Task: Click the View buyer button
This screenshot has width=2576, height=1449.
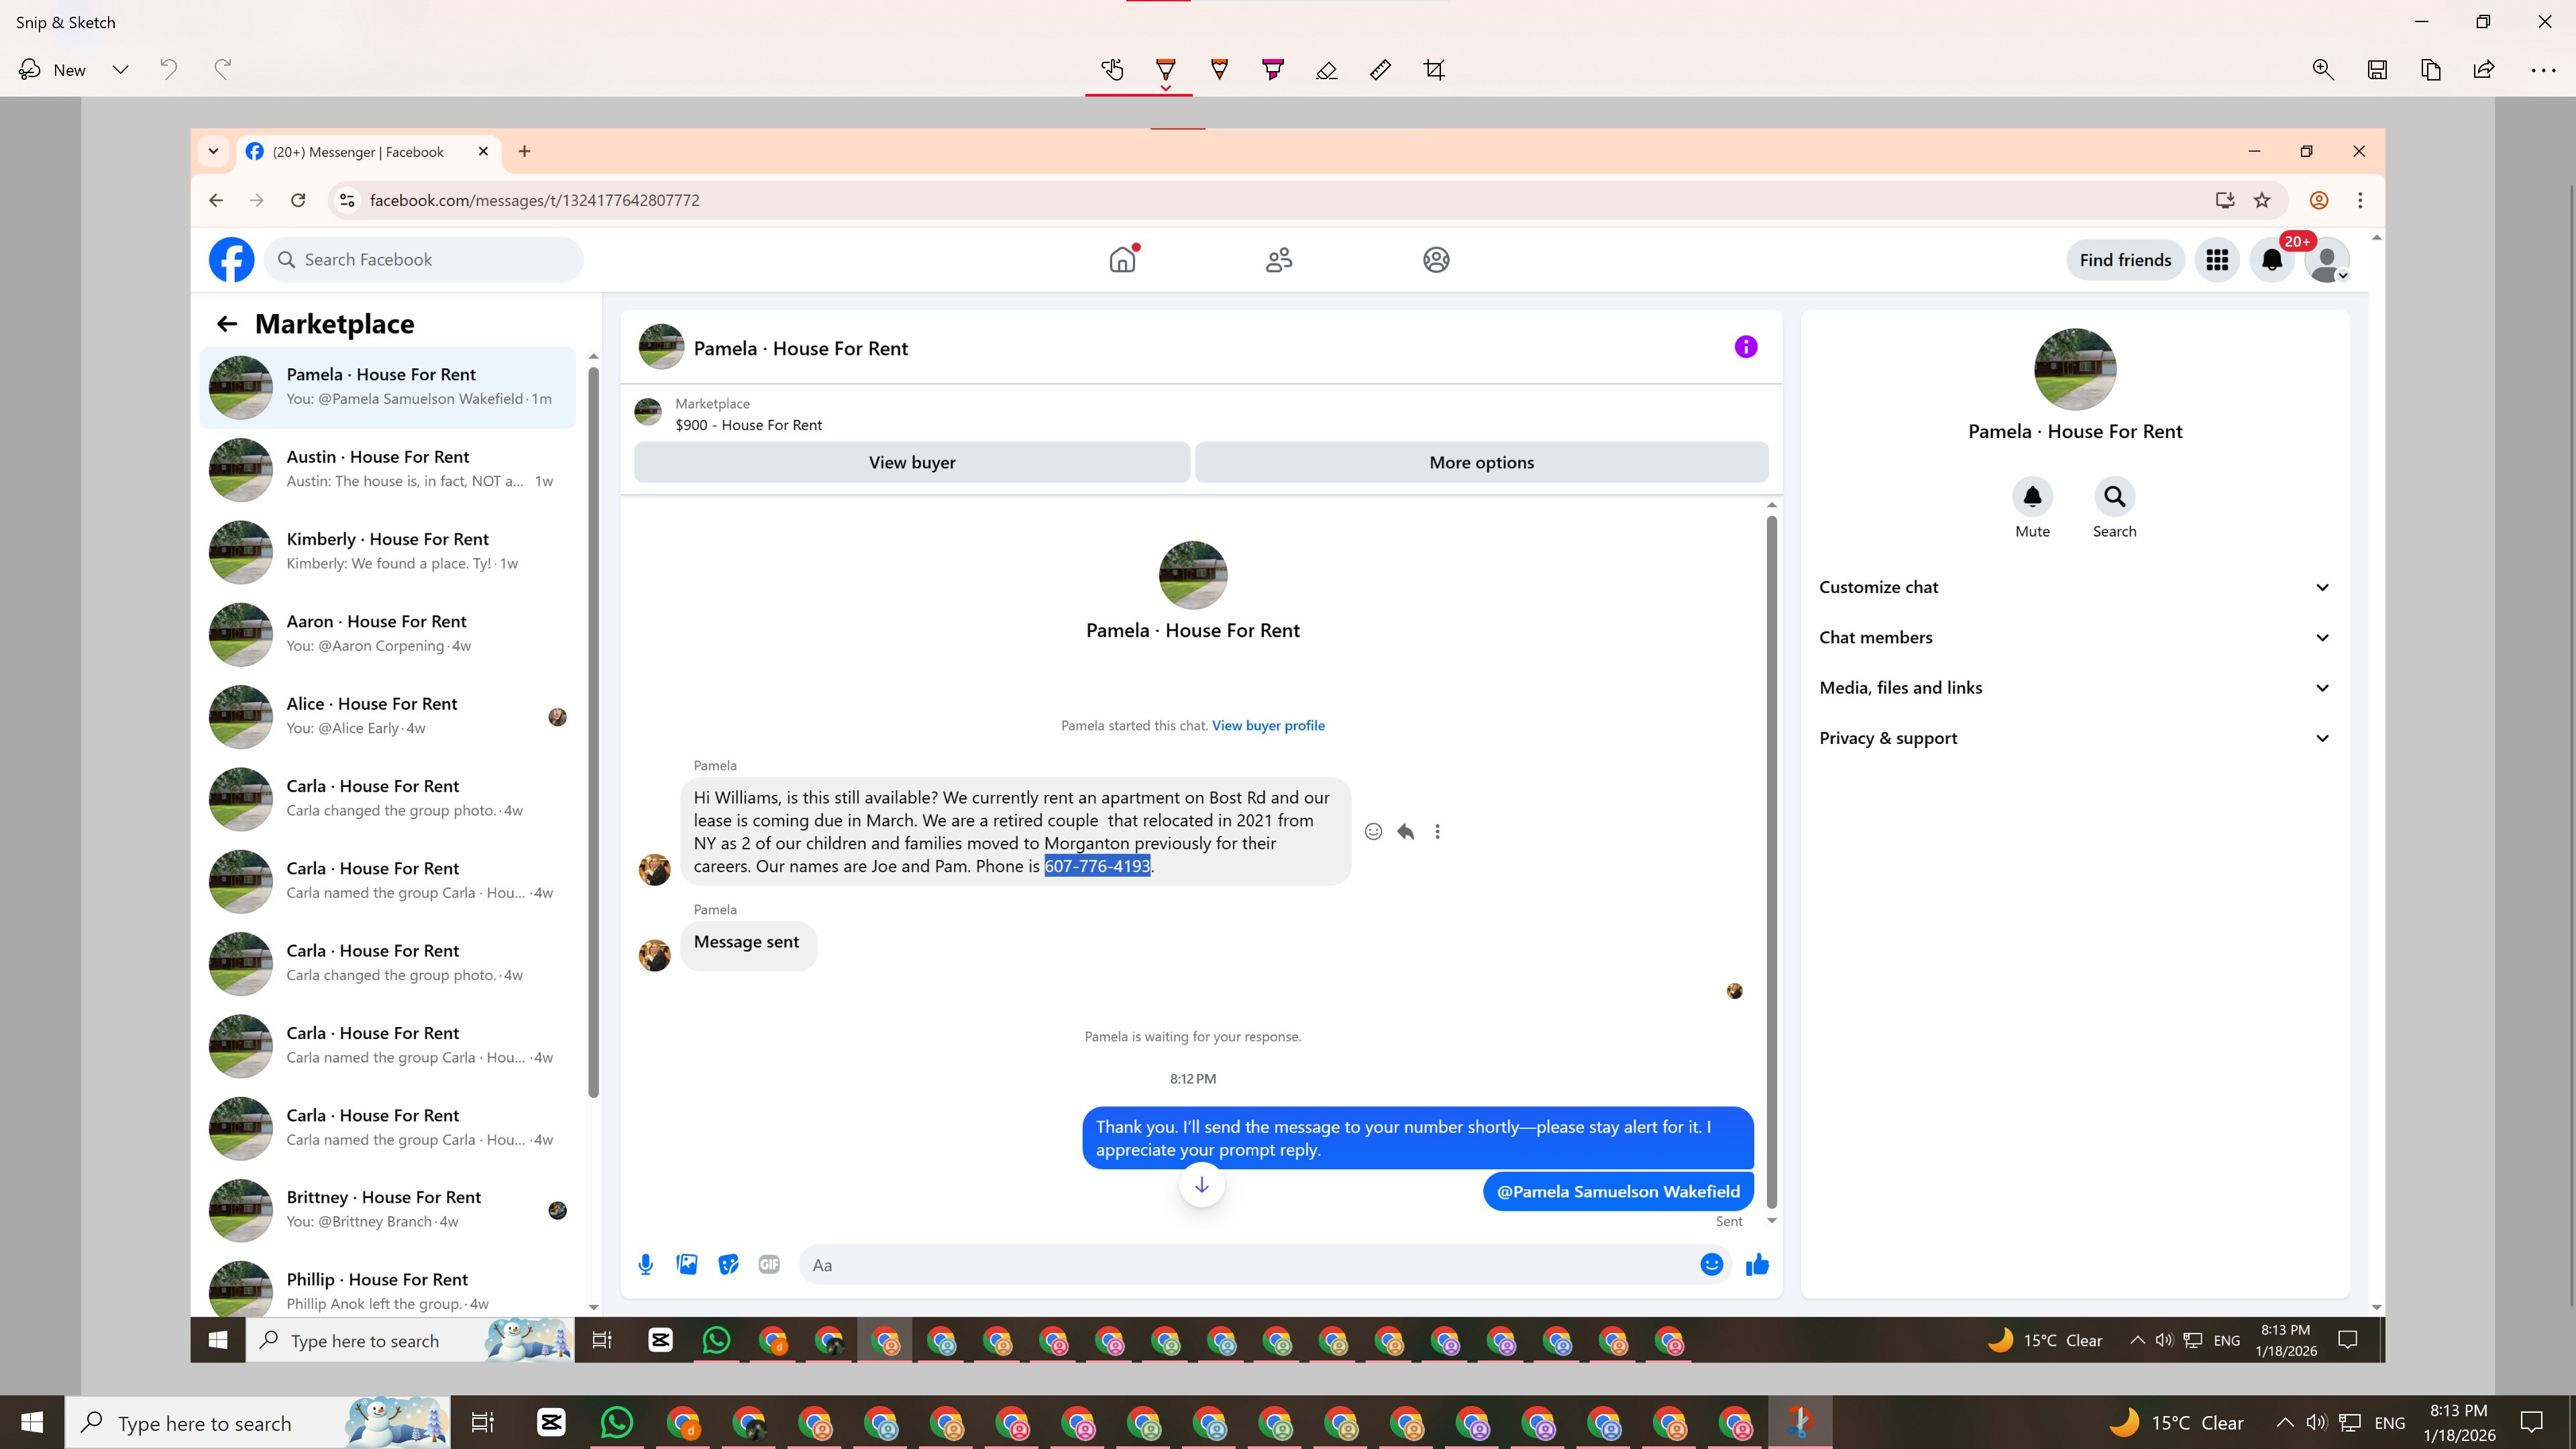Action: click(911, 462)
